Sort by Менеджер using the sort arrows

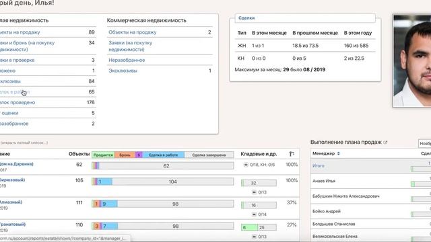(x=338, y=154)
